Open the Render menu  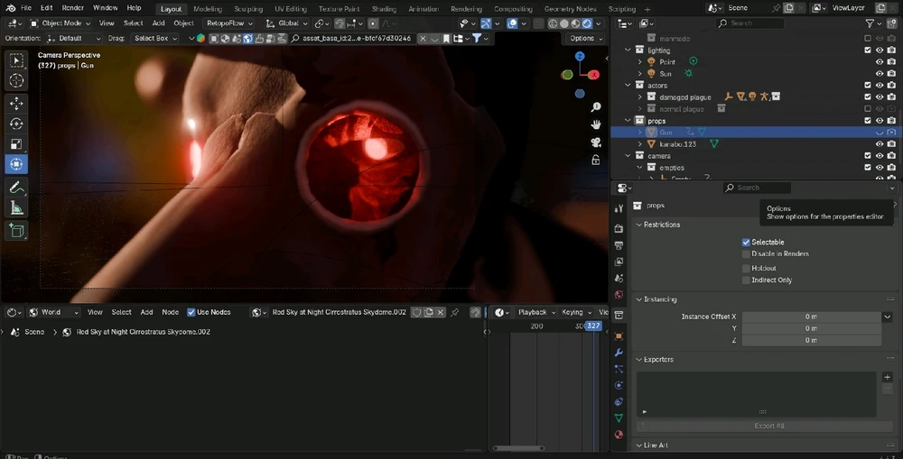coord(72,8)
